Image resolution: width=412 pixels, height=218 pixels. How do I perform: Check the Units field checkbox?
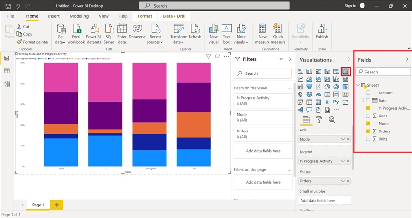pyautogui.click(x=368, y=139)
